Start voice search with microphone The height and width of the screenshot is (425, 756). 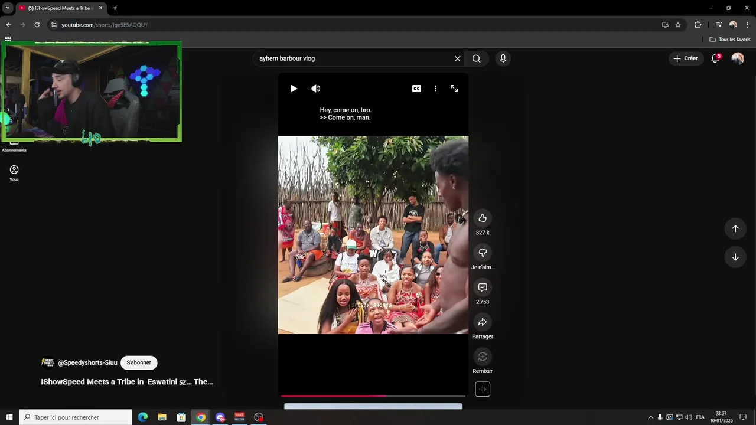pos(503,58)
